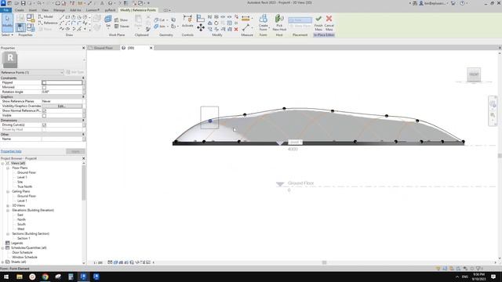Image resolution: width=502 pixels, height=282 pixels.
Task: Select Door Schedule in Project Browser
Action: 22,252
